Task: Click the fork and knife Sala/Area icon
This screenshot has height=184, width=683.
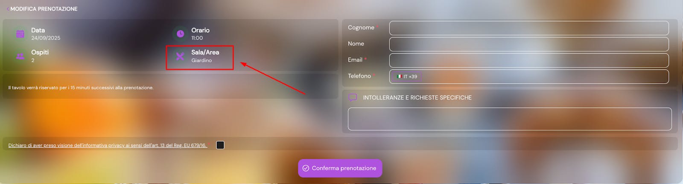Action: click(x=180, y=56)
